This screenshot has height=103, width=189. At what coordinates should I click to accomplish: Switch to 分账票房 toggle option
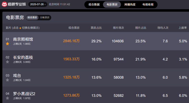pyautogui.click(x=45, y=18)
